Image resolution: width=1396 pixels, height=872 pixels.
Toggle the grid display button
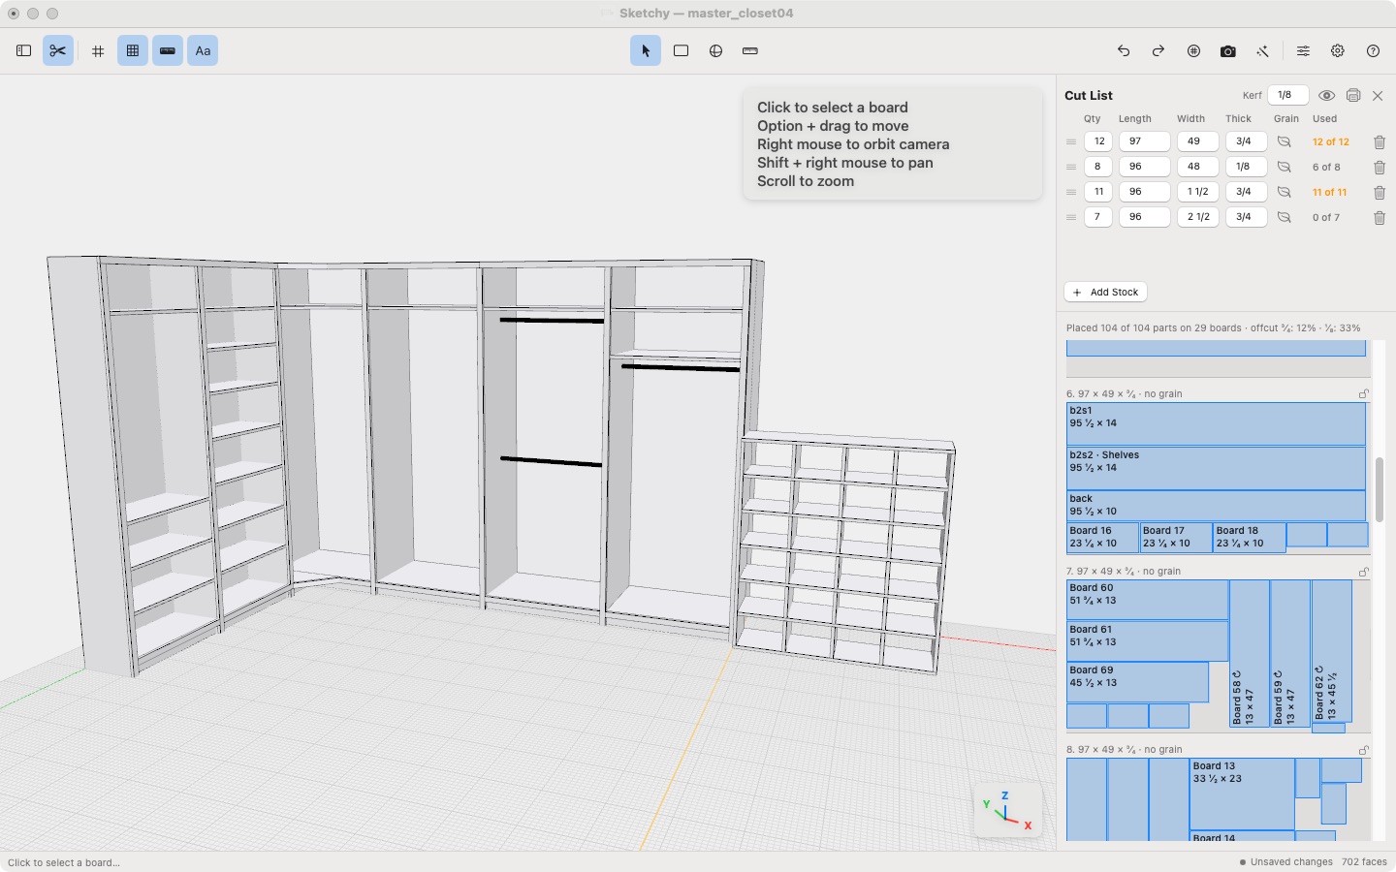pos(133,51)
